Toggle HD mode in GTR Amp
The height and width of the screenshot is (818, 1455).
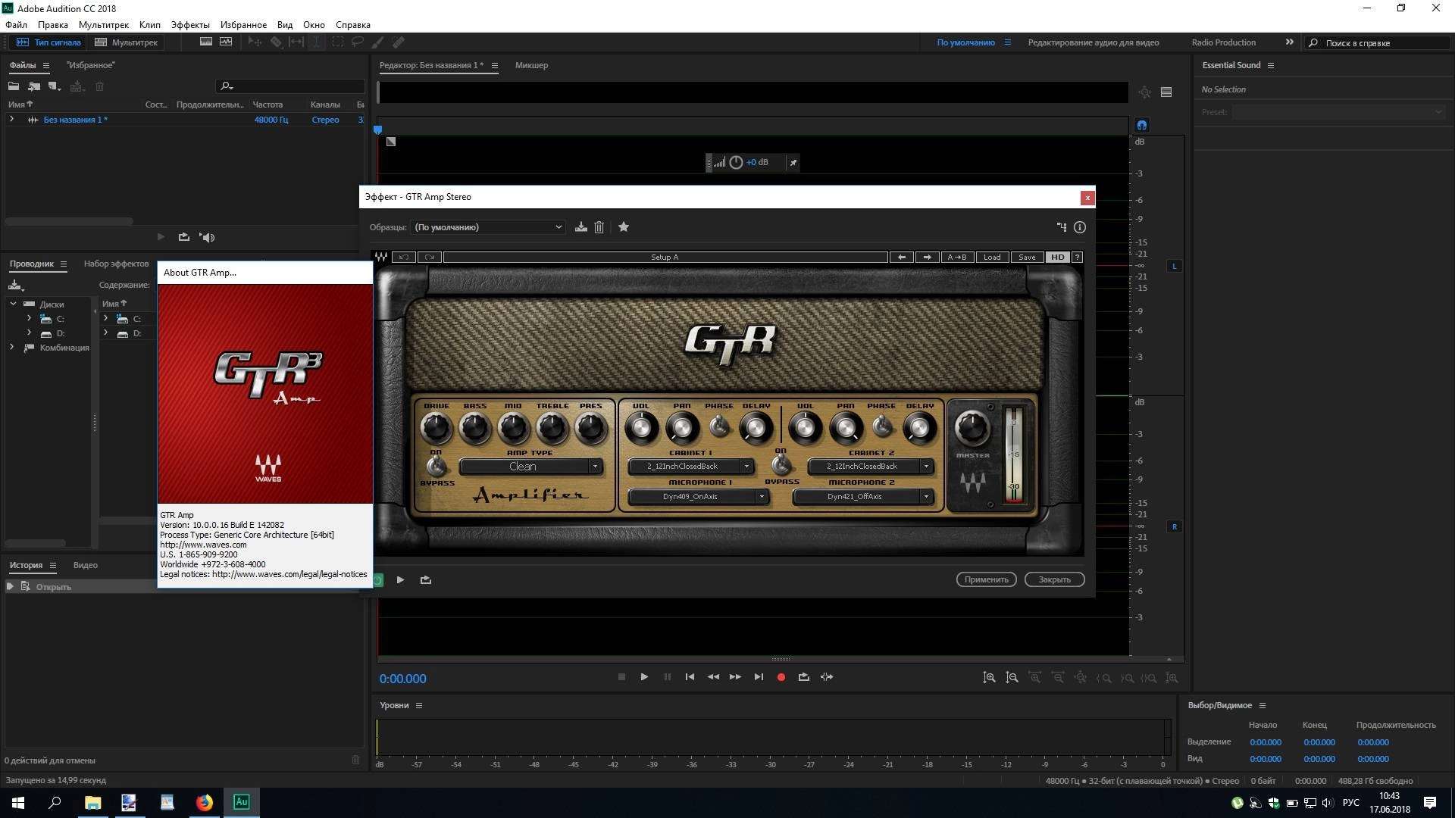tap(1058, 257)
